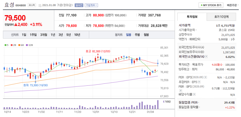Click the help icon beside 추정PER EPS
Image resolution: width=241 pixels, height=117 pixels.
pyautogui.click(x=199, y=82)
